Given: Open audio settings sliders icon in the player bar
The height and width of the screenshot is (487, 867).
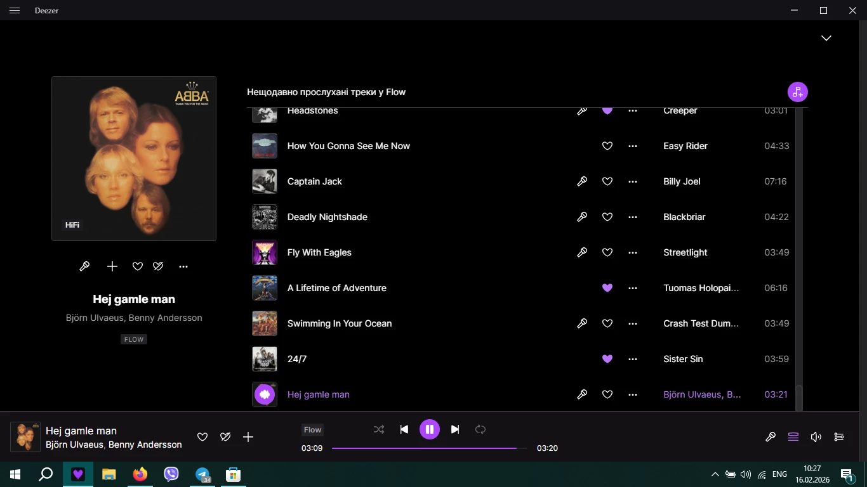Looking at the screenshot, I should pyautogui.click(x=839, y=437).
